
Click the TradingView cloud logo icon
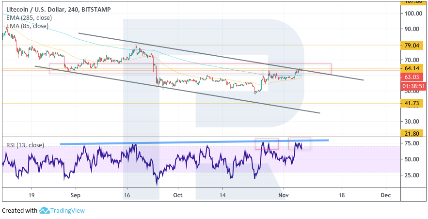click(45, 211)
